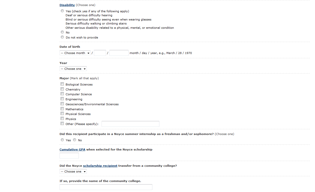Click the birth year input field
The width and height of the screenshot is (315, 192).
(x=119, y=53)
